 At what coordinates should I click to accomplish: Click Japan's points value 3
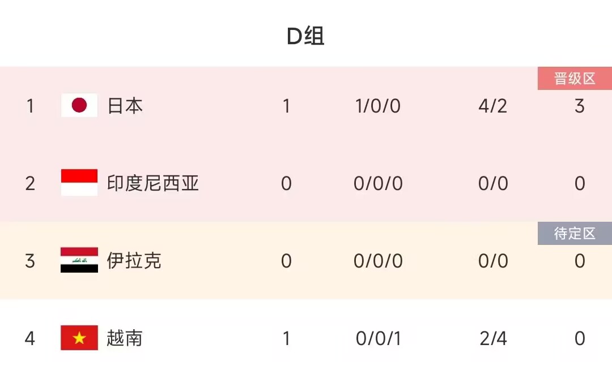click(x=579, y=106)
